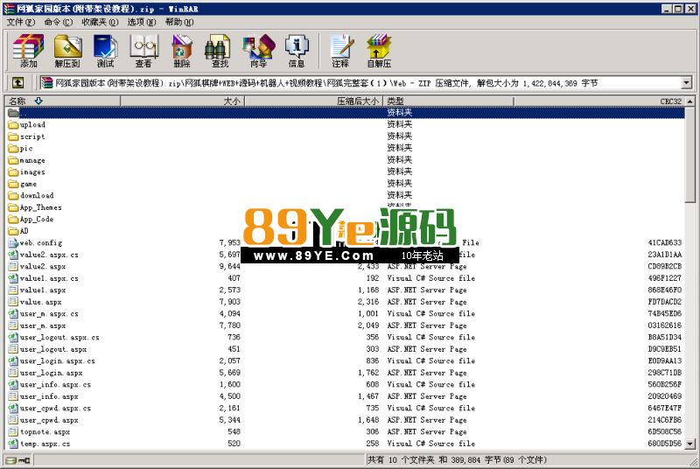This screenshot has height=469, width=700.
Task: Open the 查看 (View) tool
Action: 143,51
